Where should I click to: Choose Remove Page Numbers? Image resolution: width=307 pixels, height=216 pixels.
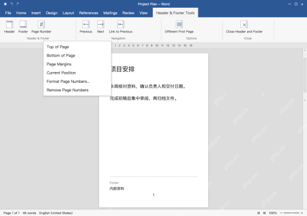tap(77, 90)
